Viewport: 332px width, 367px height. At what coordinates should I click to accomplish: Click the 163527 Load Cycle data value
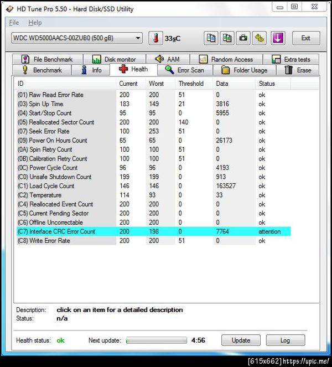point(226,186)
